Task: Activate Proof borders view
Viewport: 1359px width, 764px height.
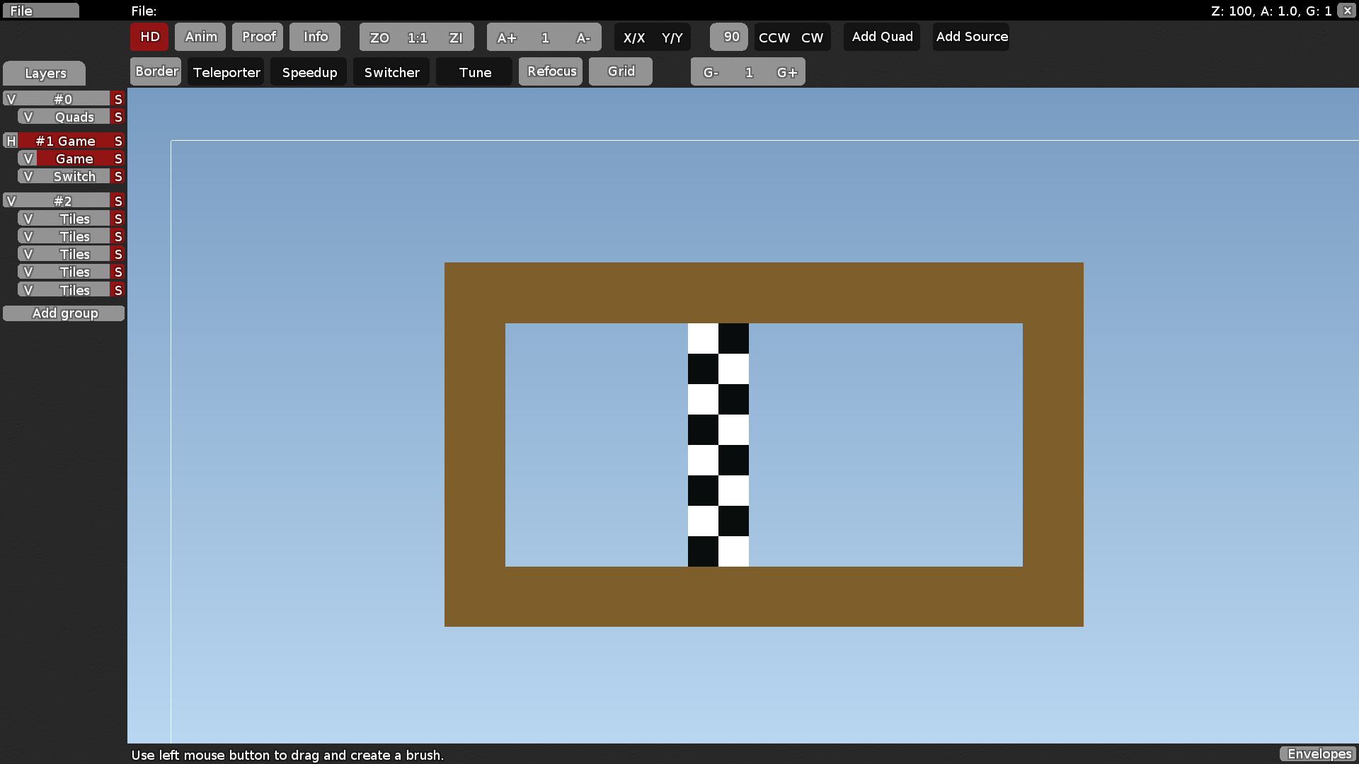Action: 258,37
